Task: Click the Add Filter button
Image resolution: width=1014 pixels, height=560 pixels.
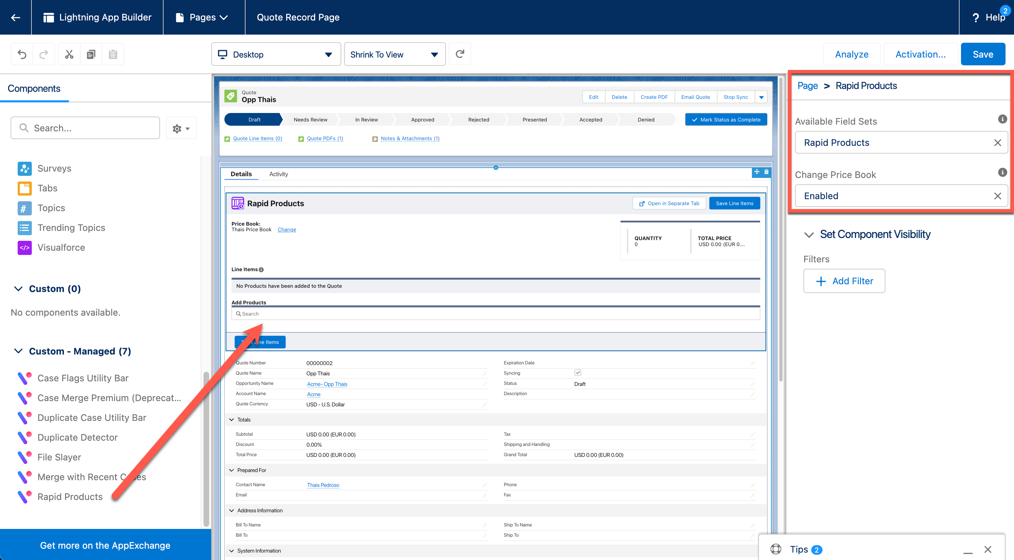Action: coord(844,281)
